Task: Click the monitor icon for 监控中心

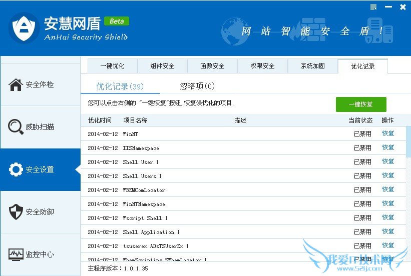Action: (16, 254)
